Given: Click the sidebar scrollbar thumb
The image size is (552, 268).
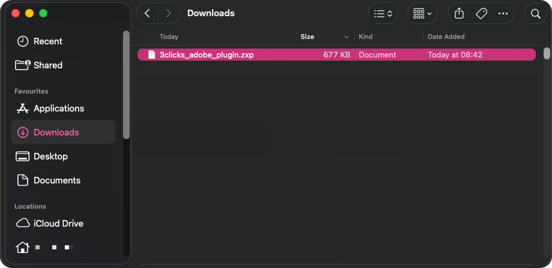Looking at the screenshot, I should 126,85.
